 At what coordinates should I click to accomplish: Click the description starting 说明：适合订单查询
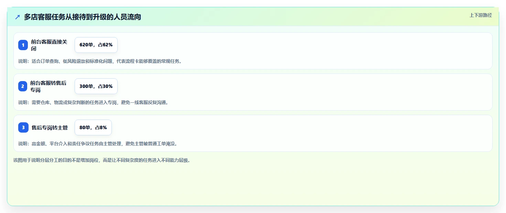coord(100,61)
